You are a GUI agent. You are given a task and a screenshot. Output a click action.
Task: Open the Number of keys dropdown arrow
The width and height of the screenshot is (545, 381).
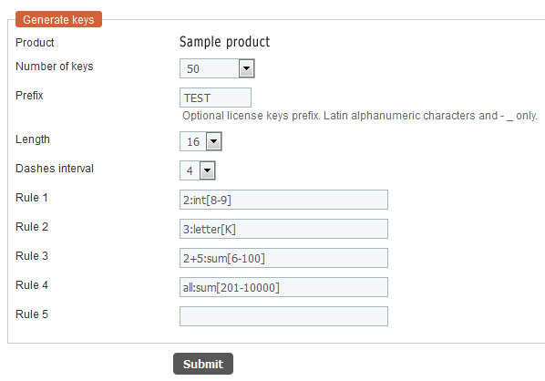(246, 68)
